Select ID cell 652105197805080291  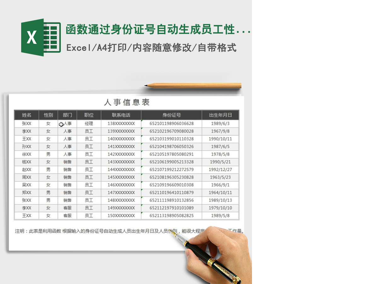click(171, 154)
